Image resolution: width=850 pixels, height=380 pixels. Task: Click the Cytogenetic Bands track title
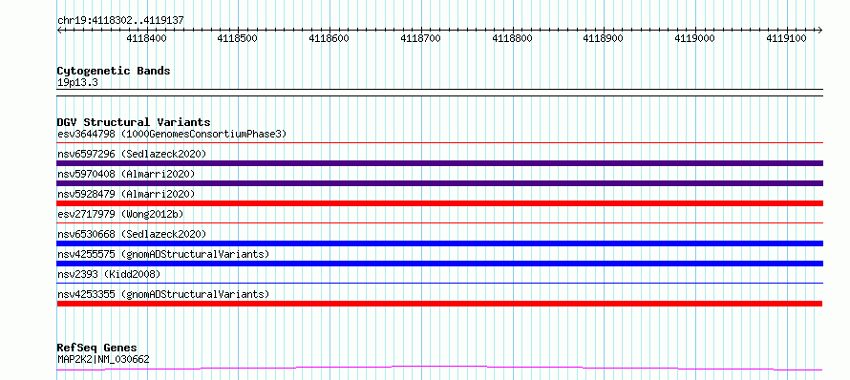coord(114,71)
